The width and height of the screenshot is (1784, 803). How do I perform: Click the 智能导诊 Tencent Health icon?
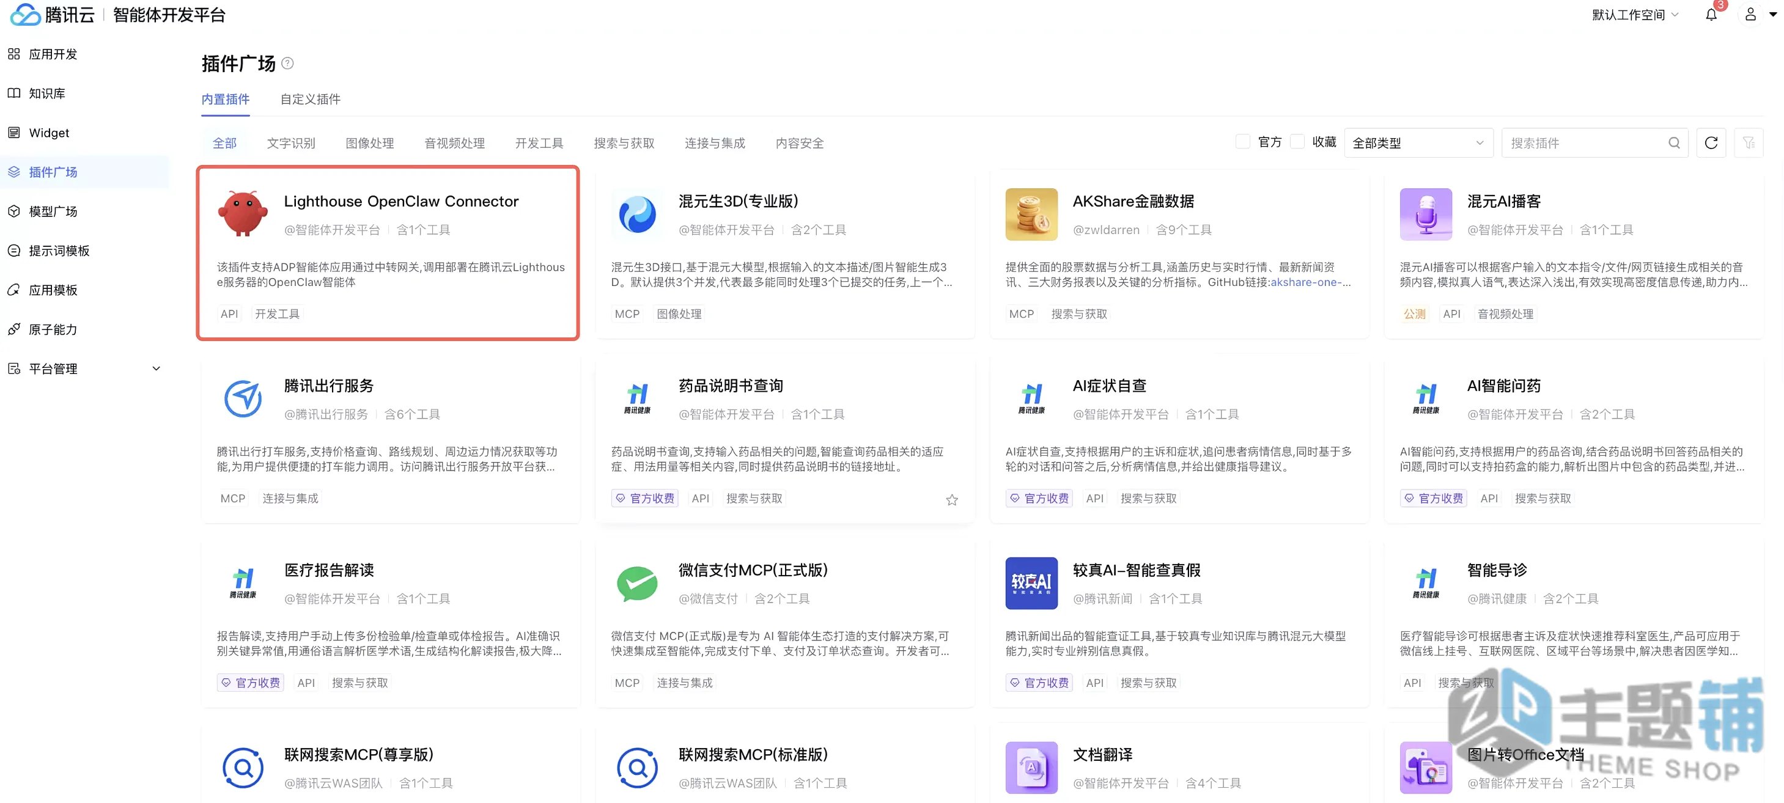1425,583
